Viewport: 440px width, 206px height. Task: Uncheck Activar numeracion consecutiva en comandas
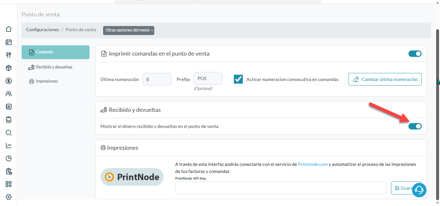[x=238, y=79]
